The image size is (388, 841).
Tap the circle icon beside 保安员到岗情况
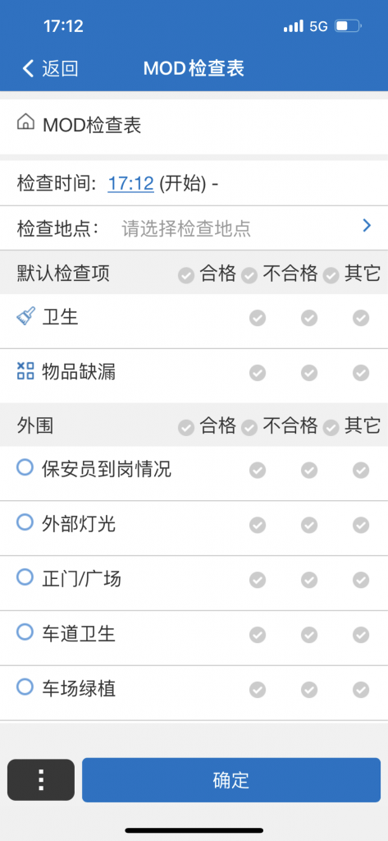(x=25, y=467)
